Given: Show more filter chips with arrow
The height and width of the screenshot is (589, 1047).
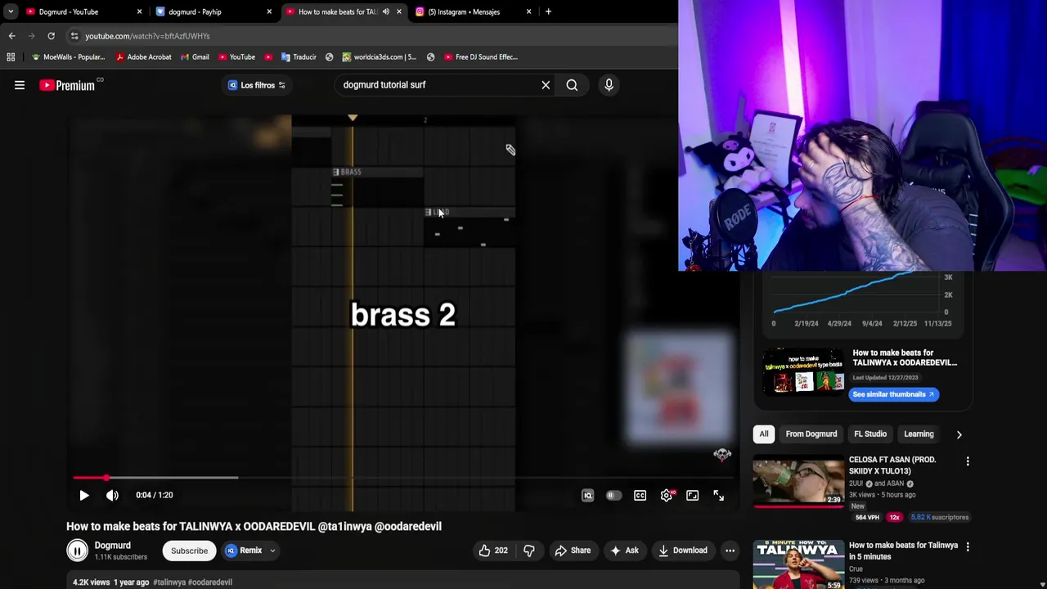Looking at the screenshot, I should coord(959,434).
